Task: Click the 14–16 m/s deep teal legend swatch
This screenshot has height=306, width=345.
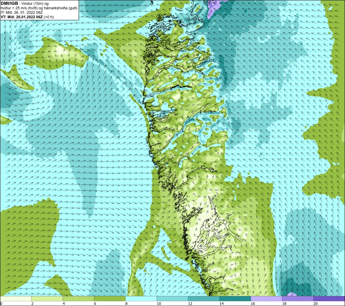Action: tap(235, 298)
